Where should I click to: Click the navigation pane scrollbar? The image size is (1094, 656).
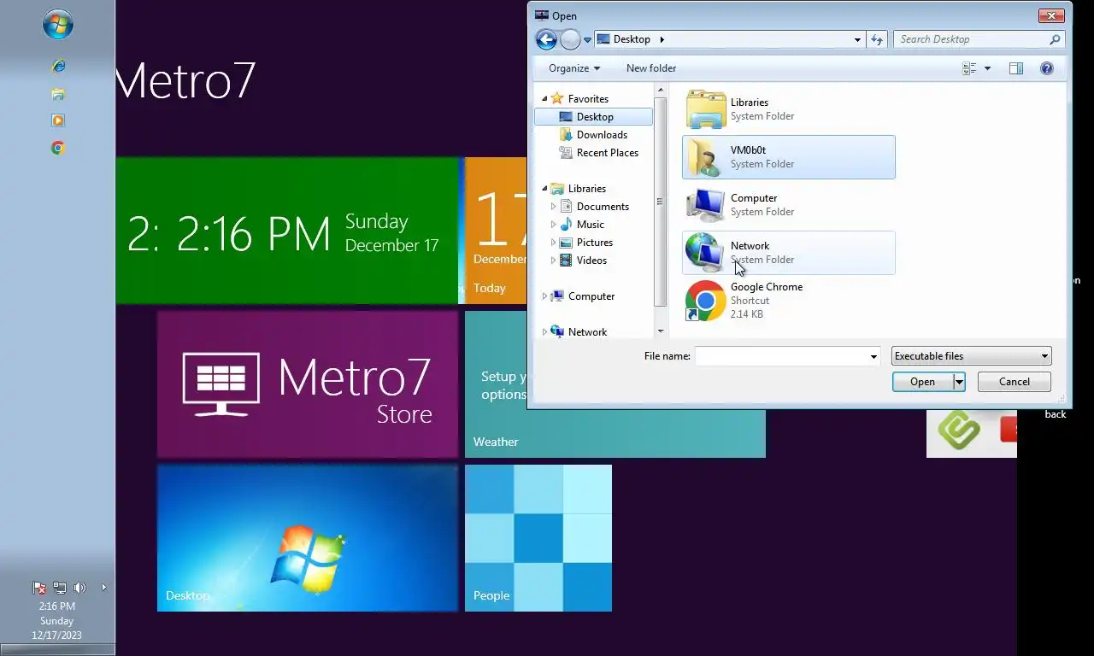(660, 202)
